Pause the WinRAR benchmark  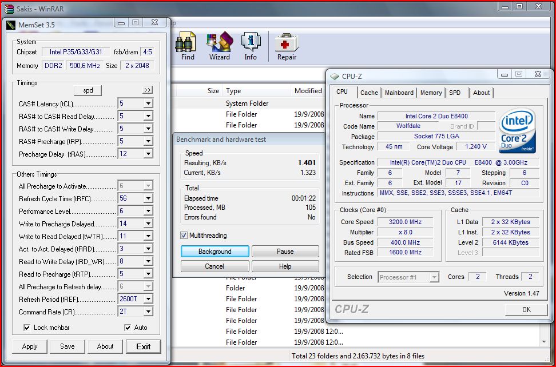(285, 252)
